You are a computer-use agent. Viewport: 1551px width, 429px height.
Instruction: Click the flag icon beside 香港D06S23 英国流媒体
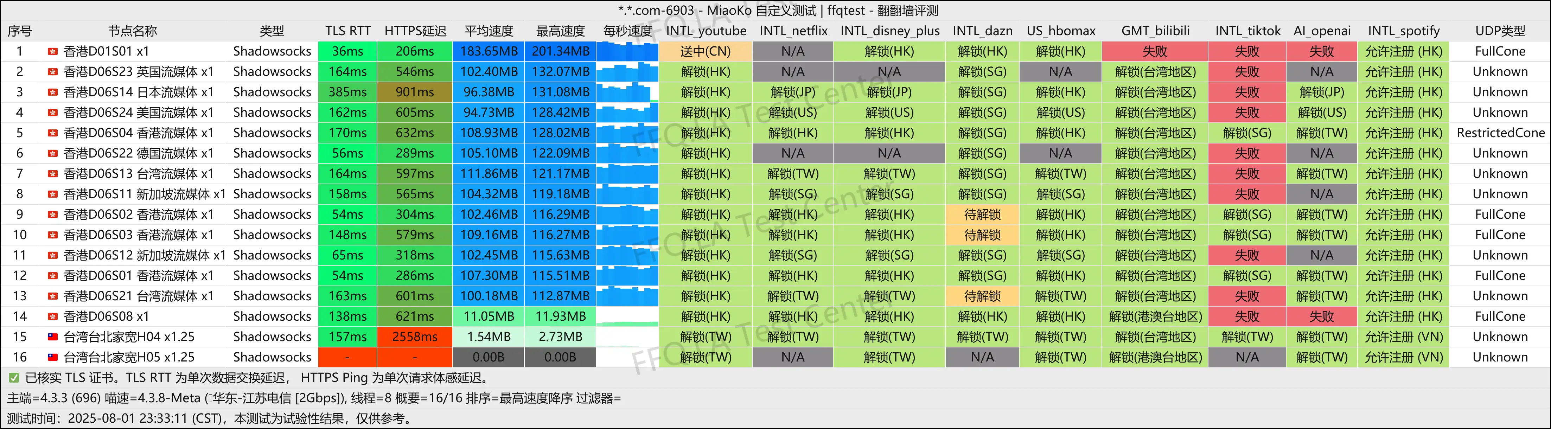[53, 72]
